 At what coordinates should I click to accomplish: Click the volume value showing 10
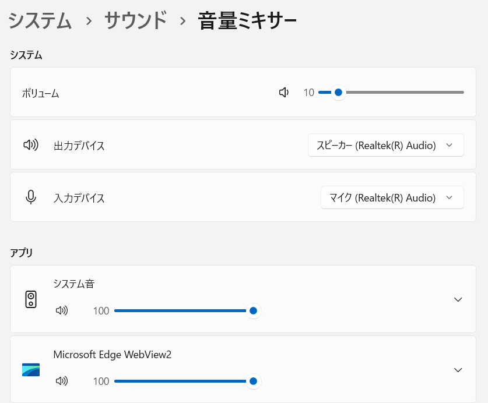[x=308, y=92]
